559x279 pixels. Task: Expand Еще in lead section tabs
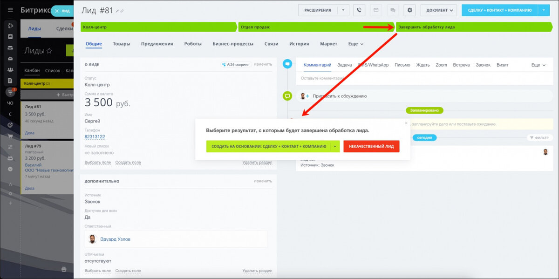(x=356, y=44)
